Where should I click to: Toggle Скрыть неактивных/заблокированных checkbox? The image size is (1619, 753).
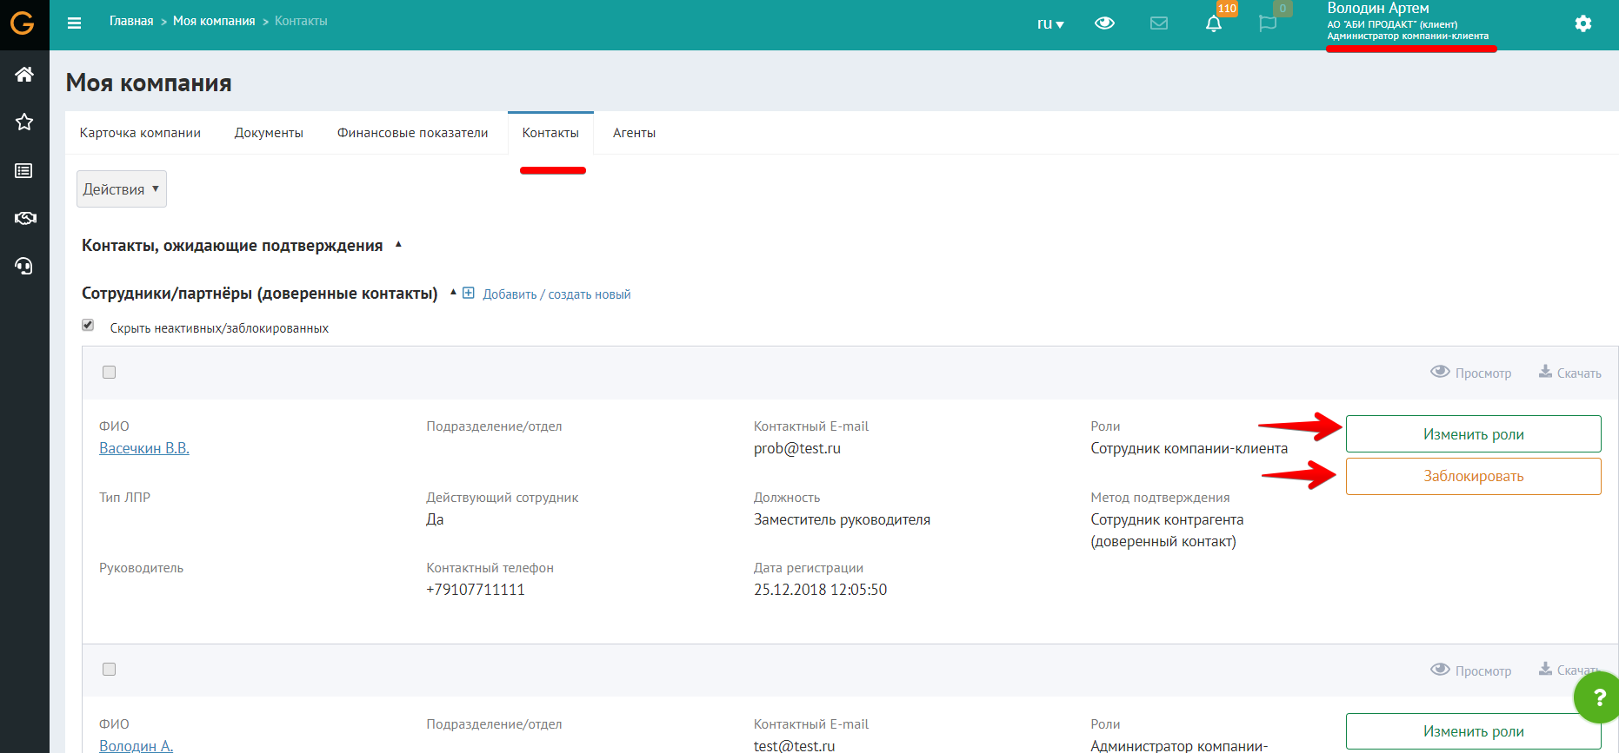tap(88, 325)
